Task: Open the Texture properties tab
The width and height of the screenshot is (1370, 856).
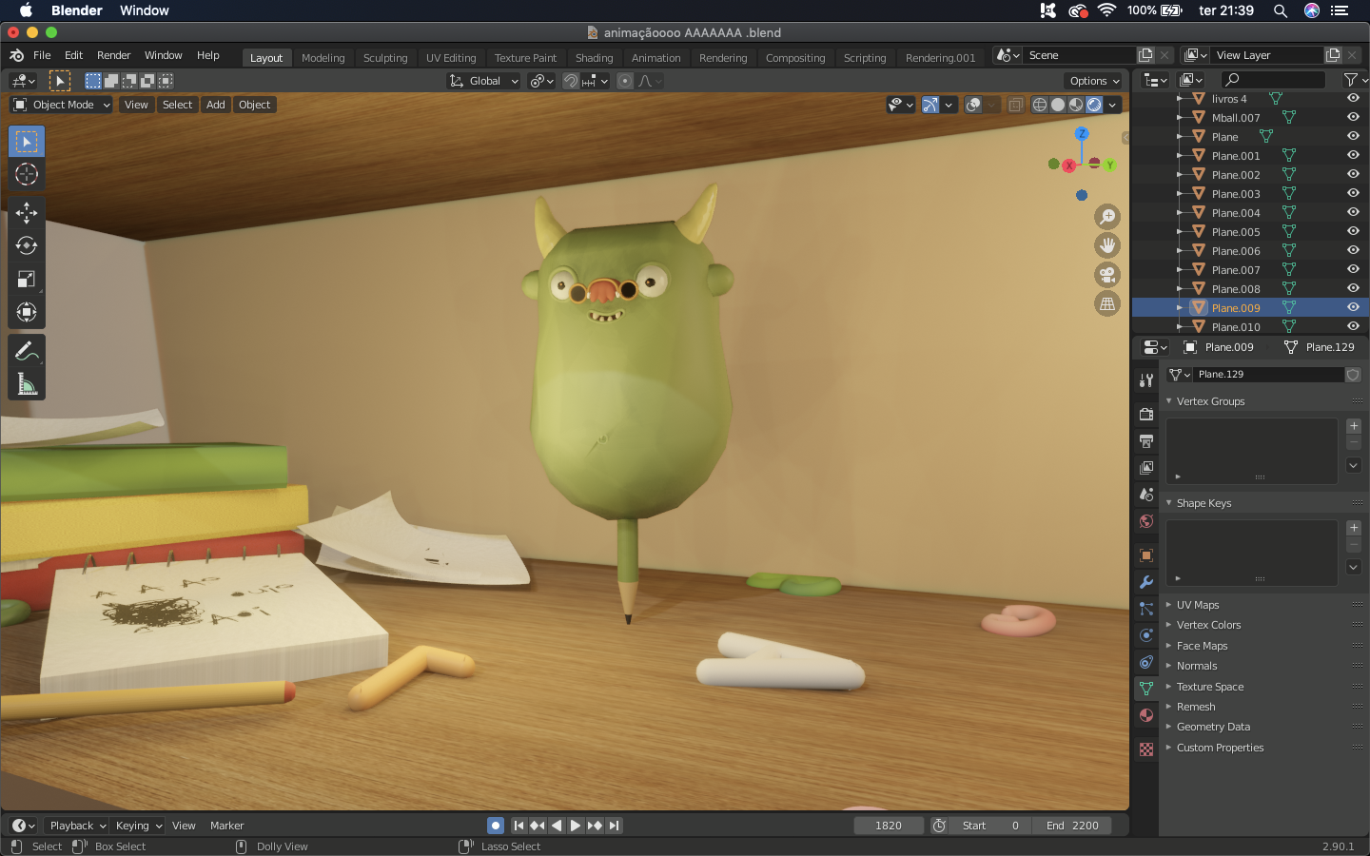Action: [1146, 749]
